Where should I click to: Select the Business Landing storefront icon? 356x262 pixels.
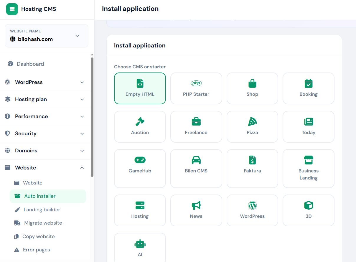(x=309, y=160)
